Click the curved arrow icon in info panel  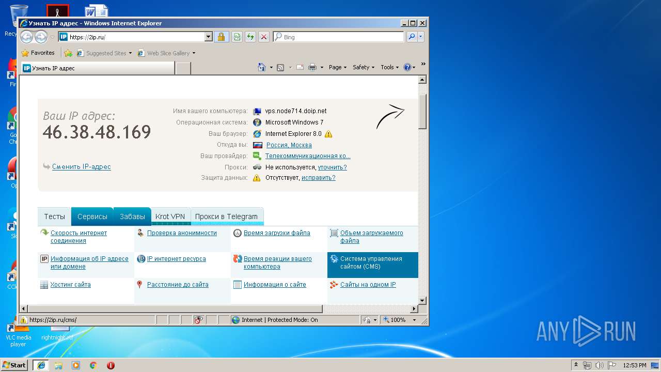click(x=390, y=117)
